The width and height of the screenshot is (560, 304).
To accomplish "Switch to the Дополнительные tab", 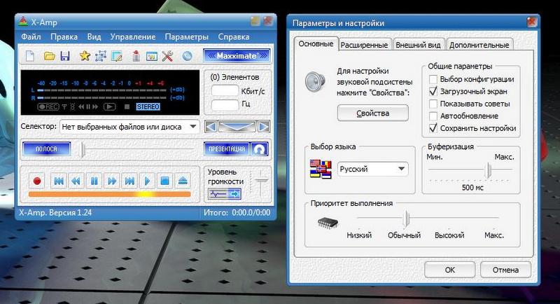I will 479,45.
